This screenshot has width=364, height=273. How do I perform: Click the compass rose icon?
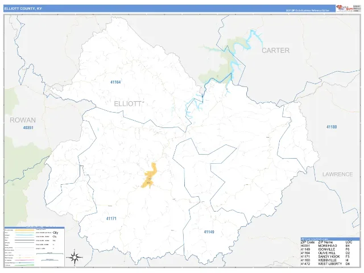75,257
